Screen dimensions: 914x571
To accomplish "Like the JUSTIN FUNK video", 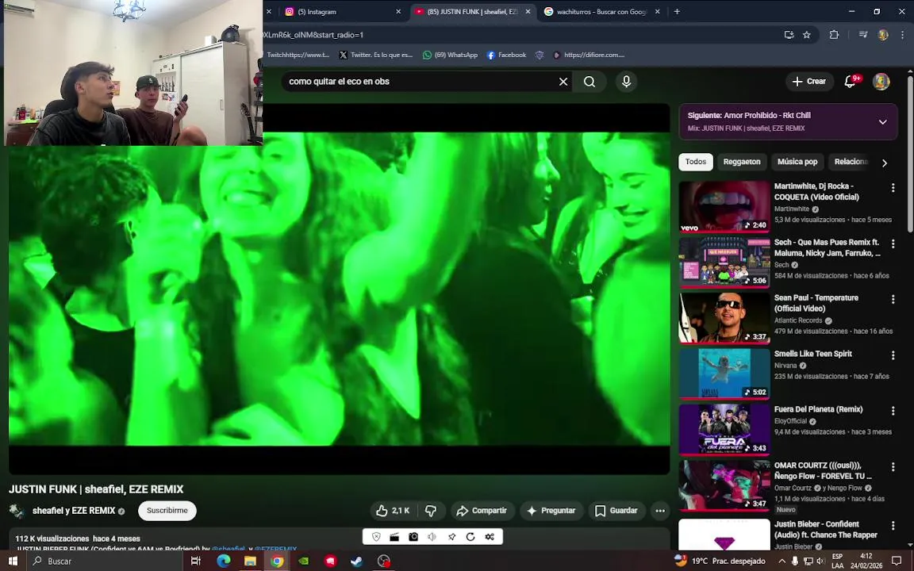I will (392, 511).
